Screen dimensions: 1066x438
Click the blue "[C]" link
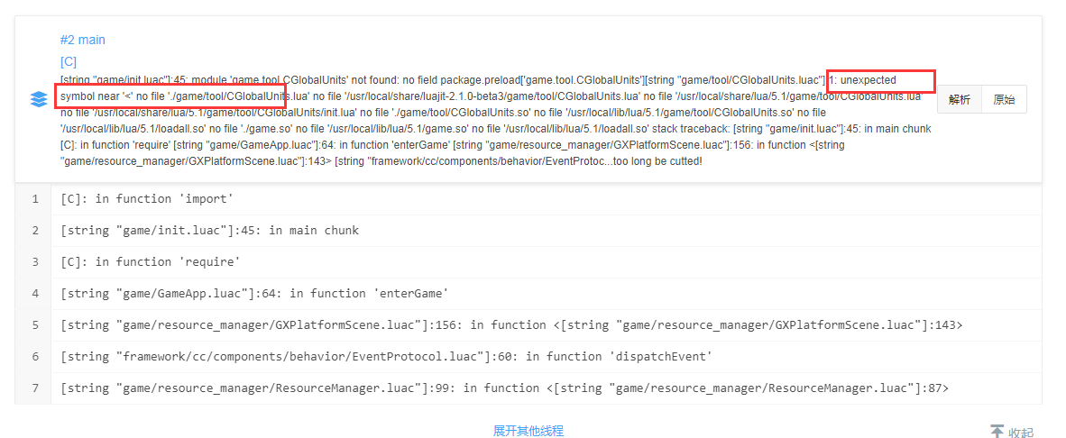tap(69, 62)
